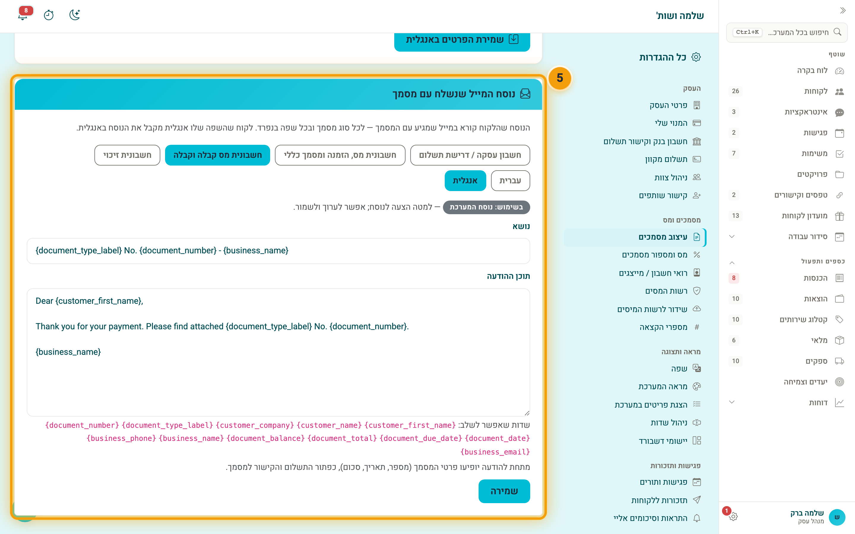Open פגישות calendar icon

pos(840,133)
